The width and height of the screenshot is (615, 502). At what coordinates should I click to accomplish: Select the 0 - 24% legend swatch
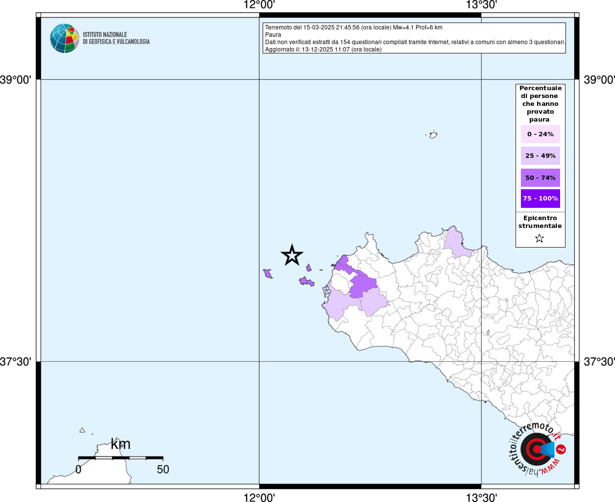click(x=540, y=134)
